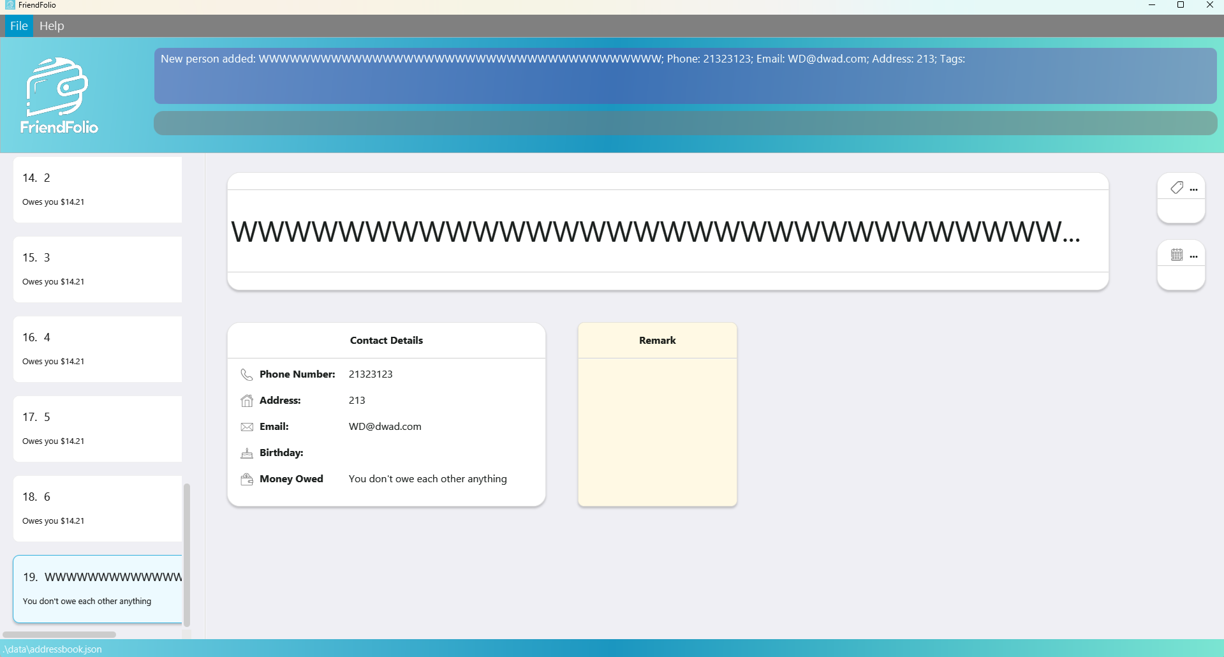Click the Address label
Viewport: 1224px width, 657px height.
pyautogui.click(x=280, y=401)
